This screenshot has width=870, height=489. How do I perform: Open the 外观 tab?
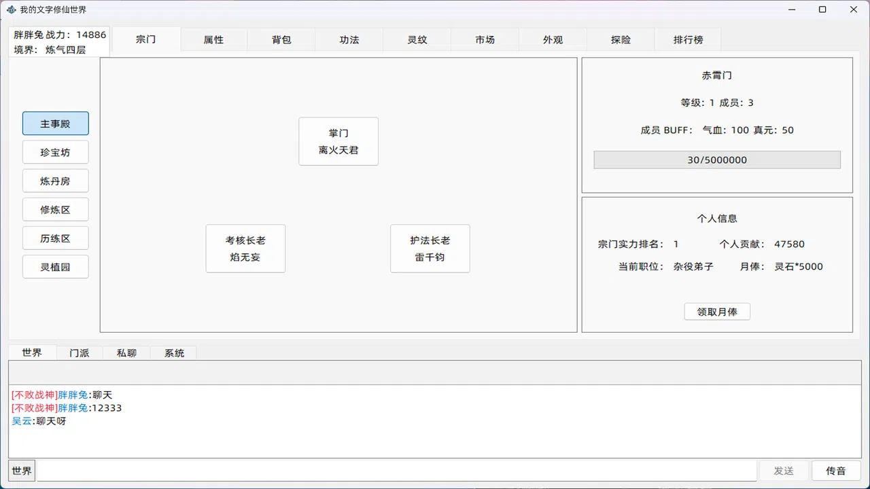[553, 40]
